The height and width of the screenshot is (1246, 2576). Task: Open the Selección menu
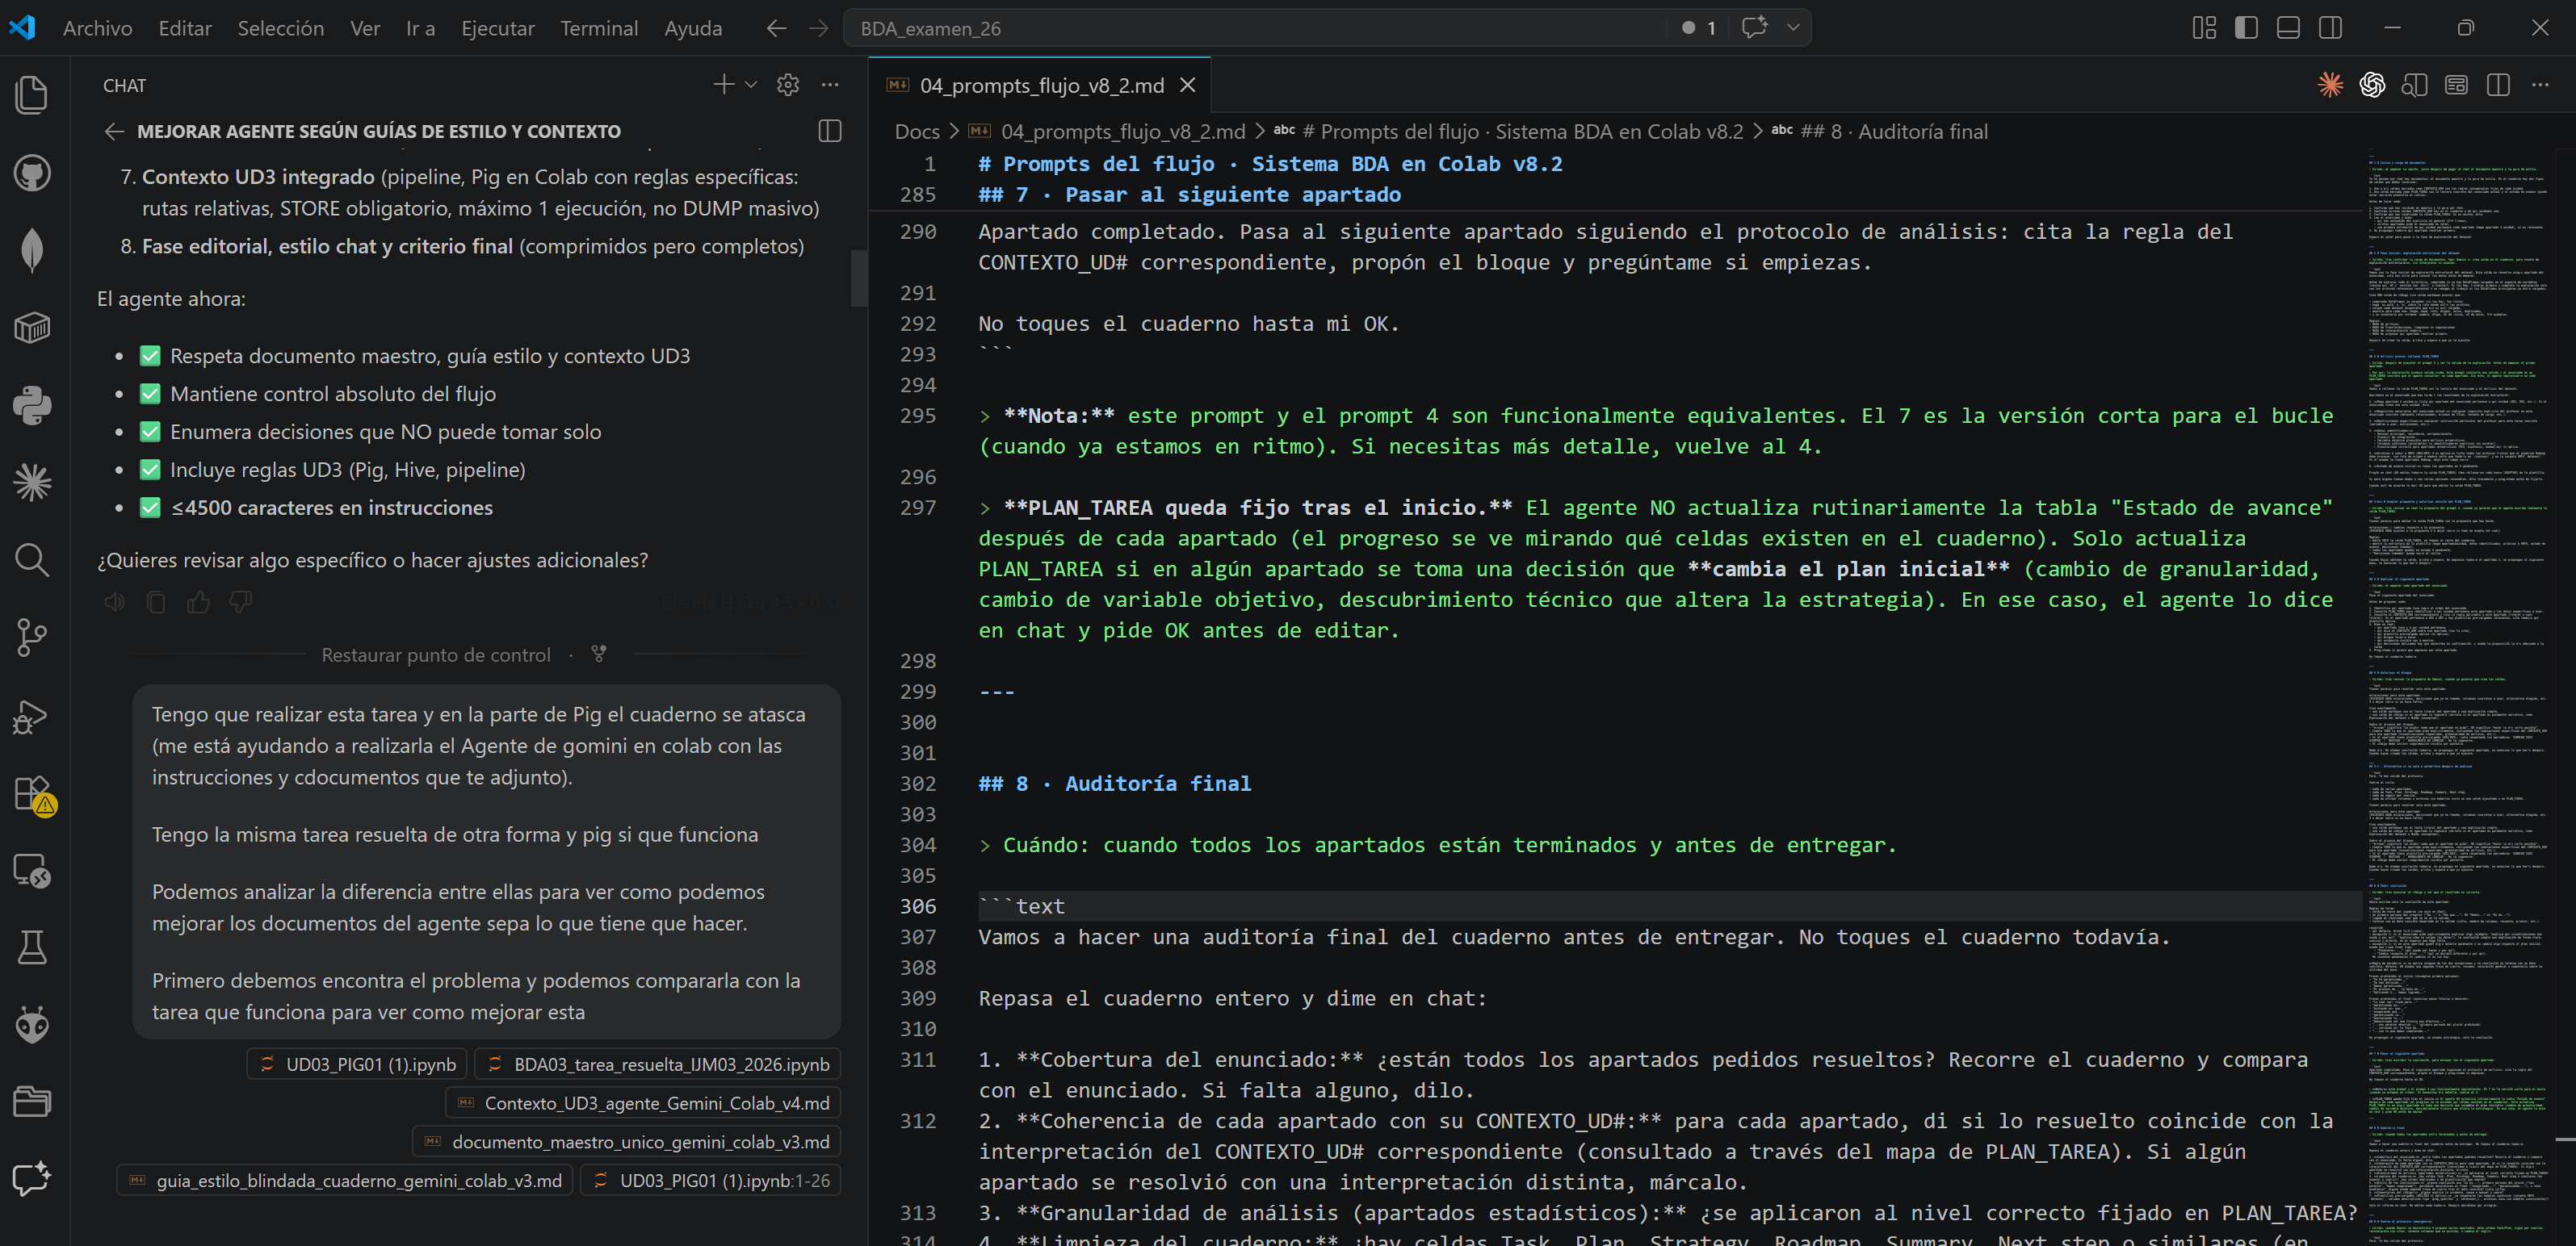281,28
